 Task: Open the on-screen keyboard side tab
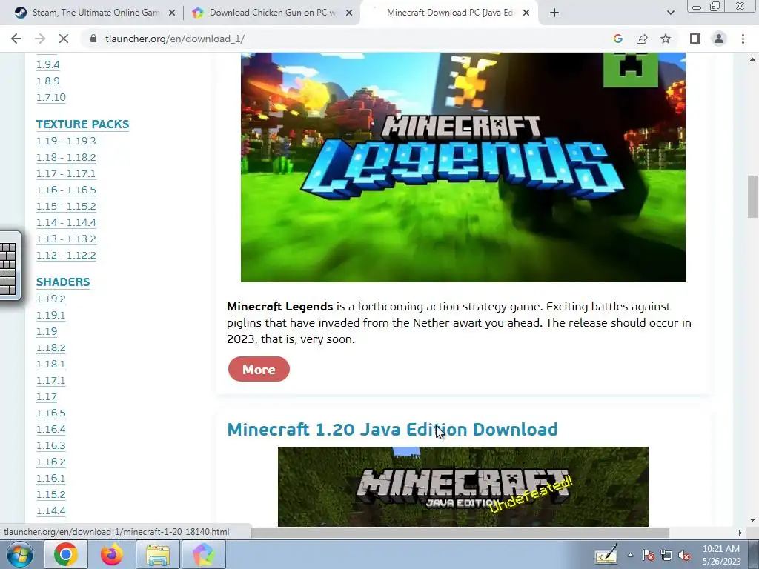(x=10, y=266)
